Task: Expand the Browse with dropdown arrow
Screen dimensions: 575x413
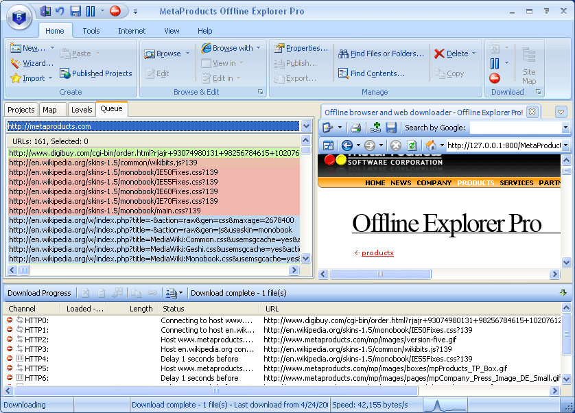Action: point(259,48)
